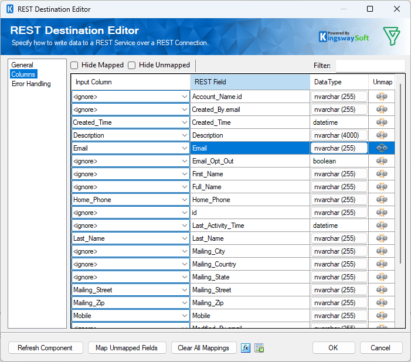Unmap the Mailing_Country field

[382, 264]
